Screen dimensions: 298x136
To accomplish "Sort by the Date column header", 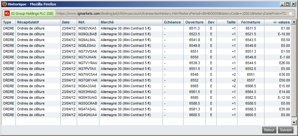I will pos(69,22).
